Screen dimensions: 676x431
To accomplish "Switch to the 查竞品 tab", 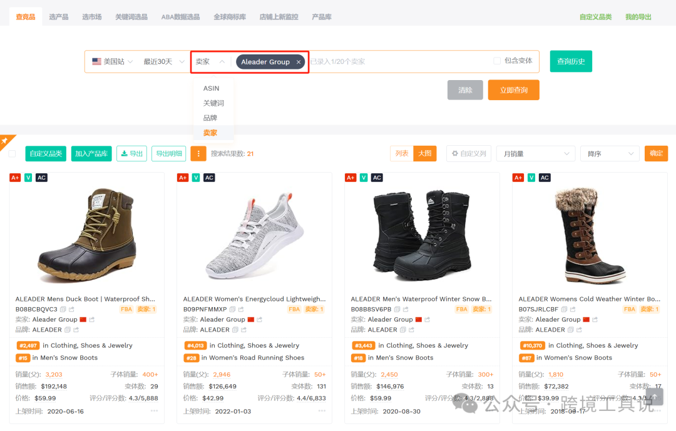I will 26,17.
